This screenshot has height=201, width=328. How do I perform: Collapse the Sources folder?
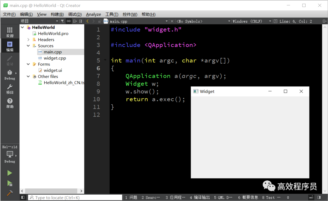click(28, 46)
